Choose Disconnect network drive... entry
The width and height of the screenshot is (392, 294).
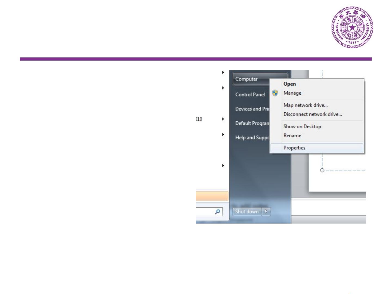point(313,114)
